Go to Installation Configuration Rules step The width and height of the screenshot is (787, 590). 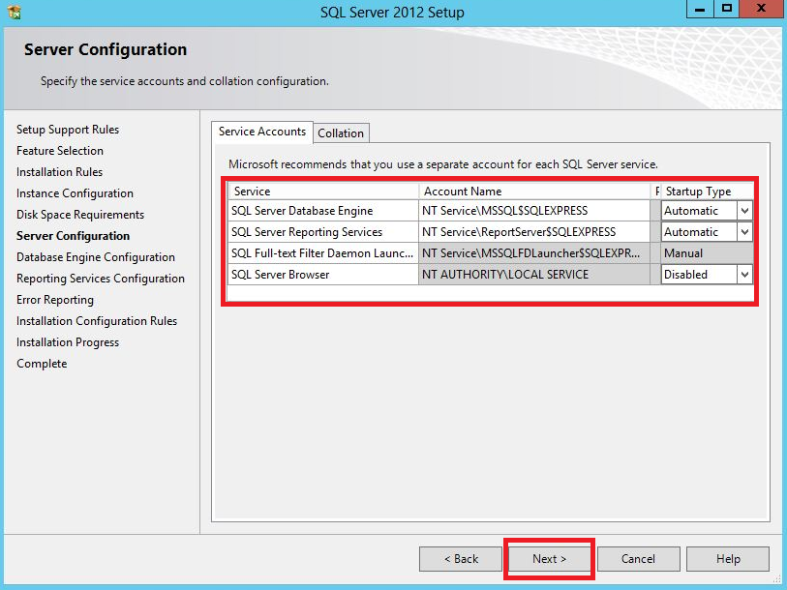tap(97, 321)
